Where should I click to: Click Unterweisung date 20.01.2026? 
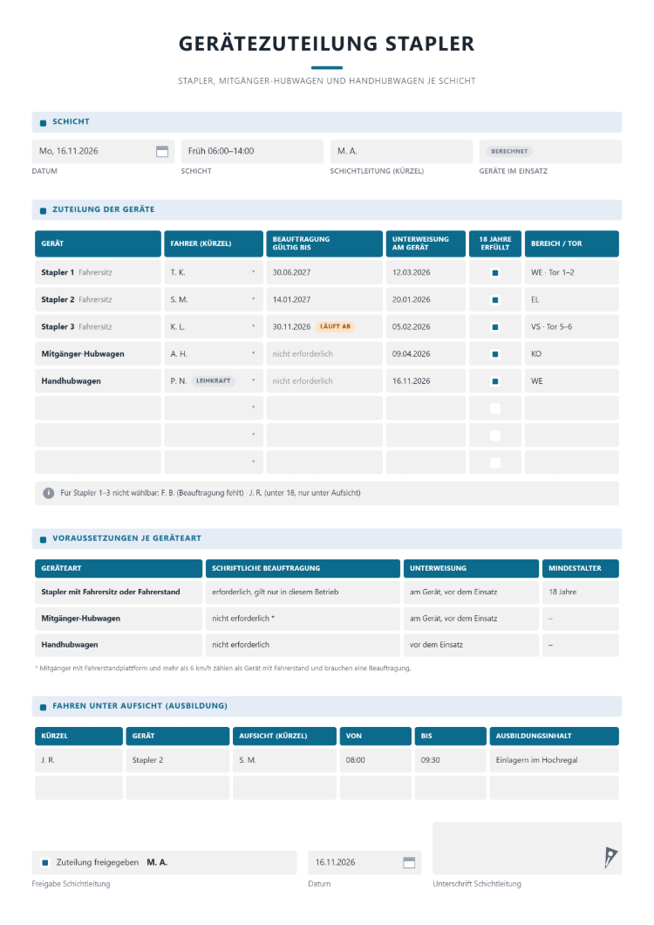pyautogui.click(x=426, y=299)
